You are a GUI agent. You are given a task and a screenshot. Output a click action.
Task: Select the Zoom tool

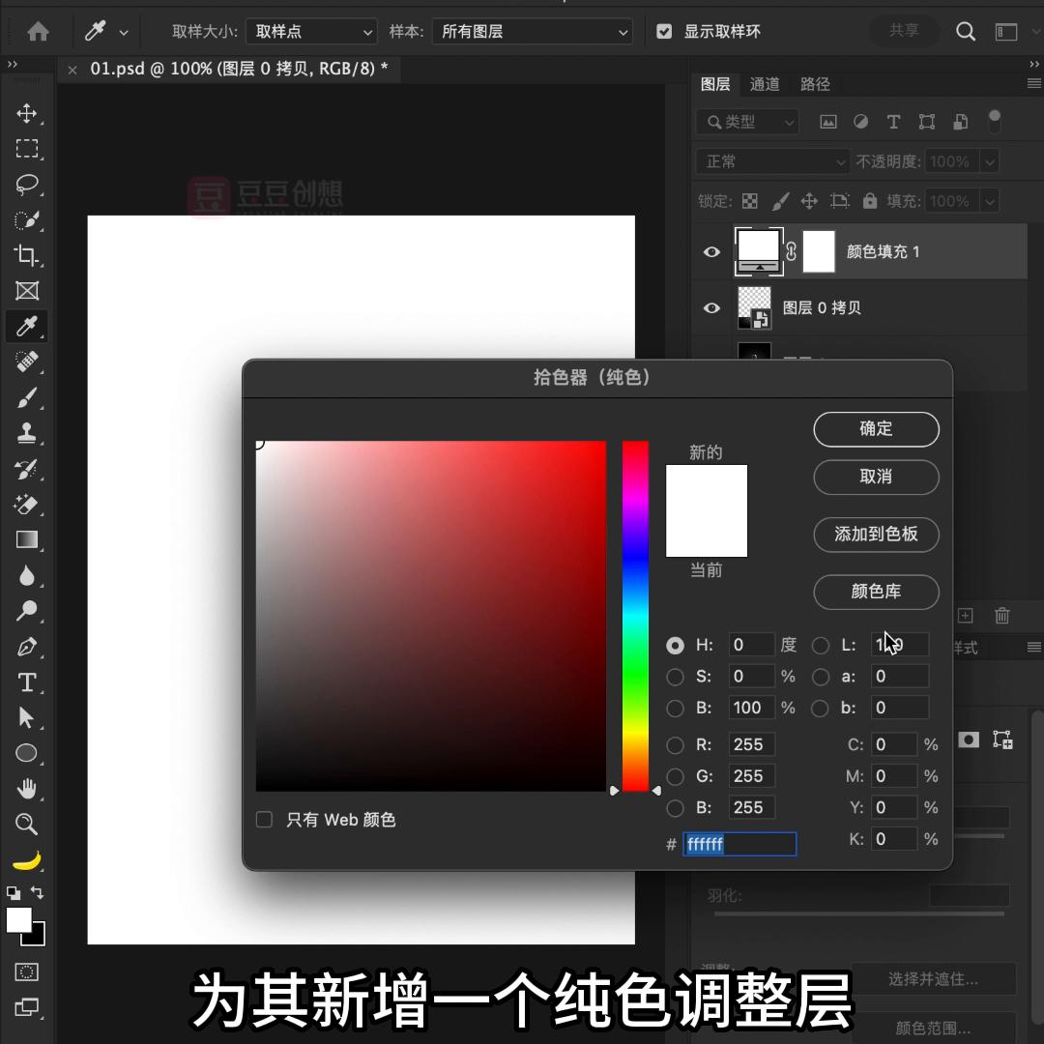click(27, 825)
